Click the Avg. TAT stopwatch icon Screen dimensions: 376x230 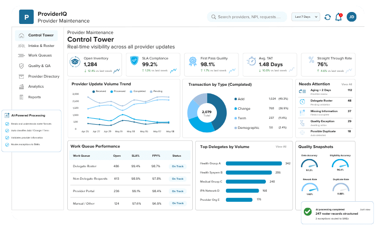251,61
